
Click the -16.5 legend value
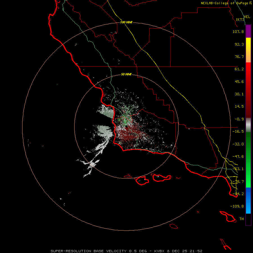[x=238, y=132]
